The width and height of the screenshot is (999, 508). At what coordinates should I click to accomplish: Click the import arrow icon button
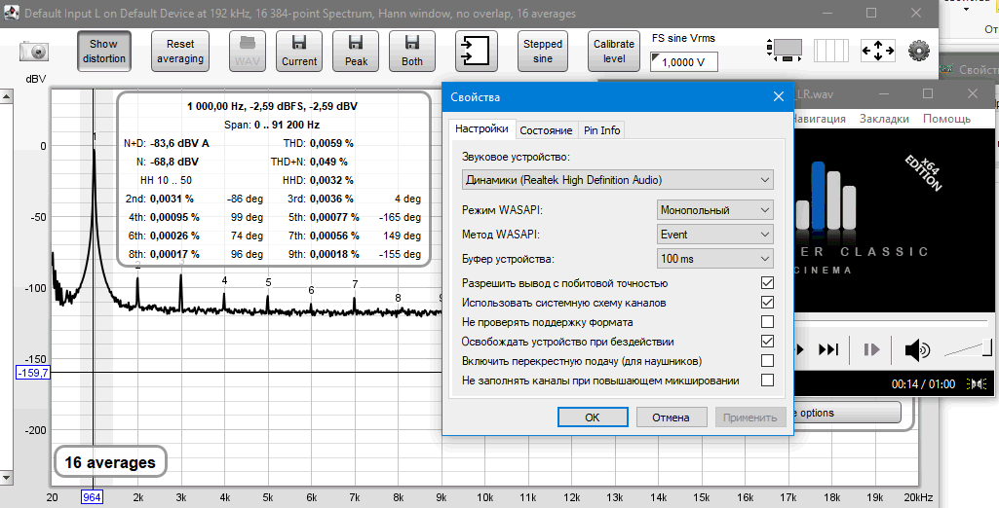[x=477, y=51]
